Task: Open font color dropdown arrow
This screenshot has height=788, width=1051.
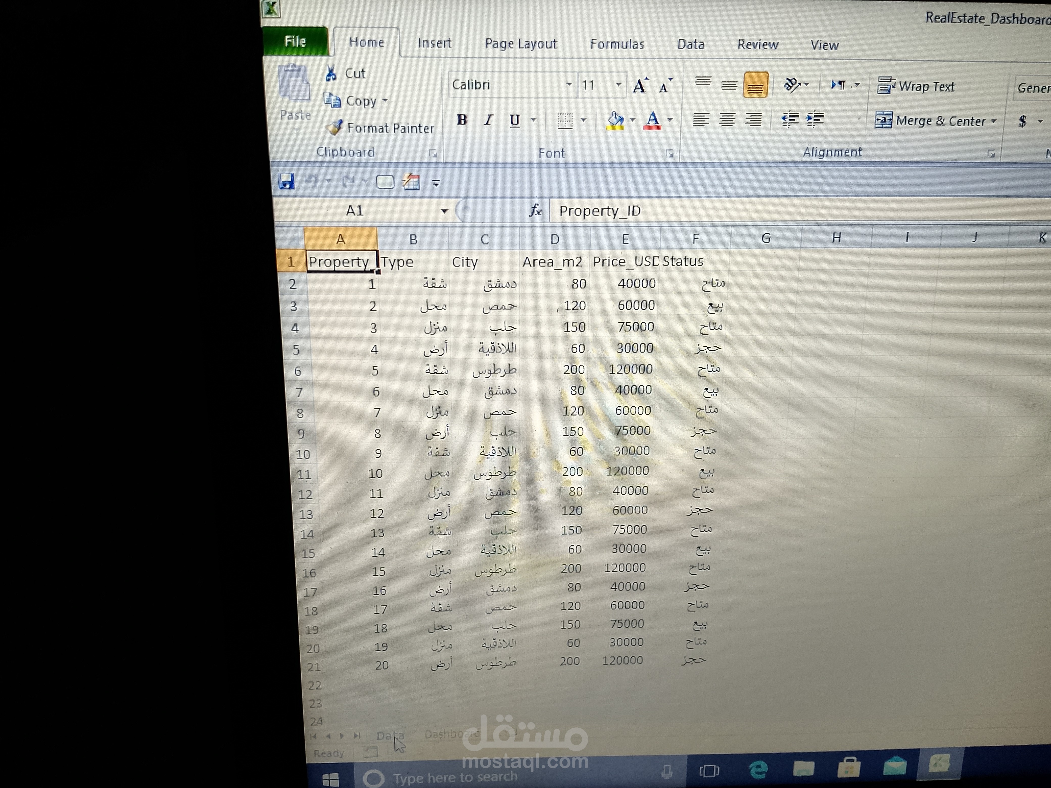Action: (x=670, y=120)
